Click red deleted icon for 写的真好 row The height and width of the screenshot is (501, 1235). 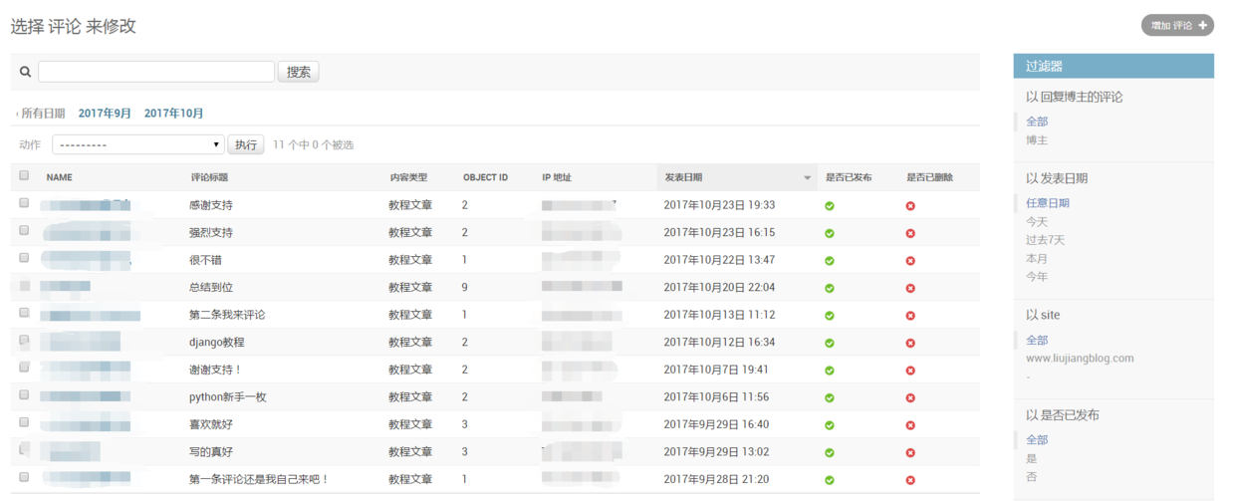coord(910,452)
